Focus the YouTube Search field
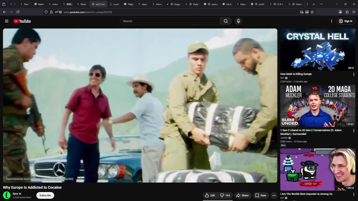The height and width of the screenshot is (201, 358). click(170, 21)
